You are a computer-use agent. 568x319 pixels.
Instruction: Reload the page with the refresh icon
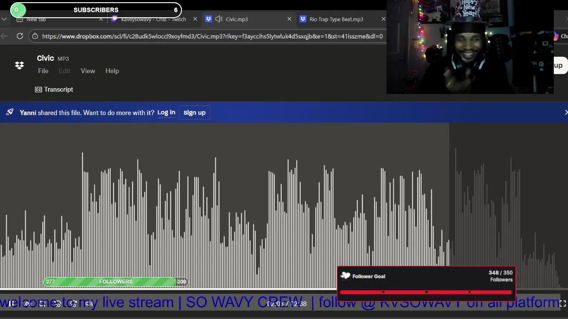[x=20, y=36]
